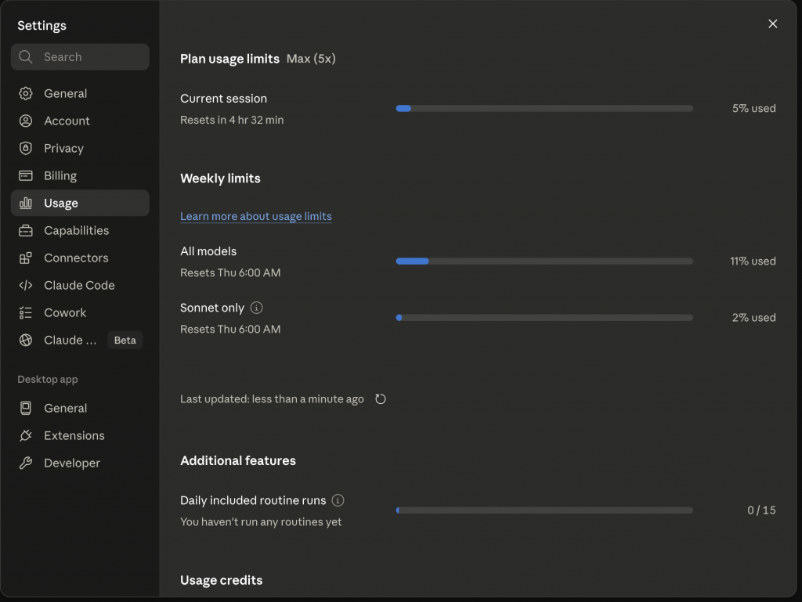This screenshot has width=802, height=602.
Task: Click the Developer wrench icon
Action: point(26,463)
